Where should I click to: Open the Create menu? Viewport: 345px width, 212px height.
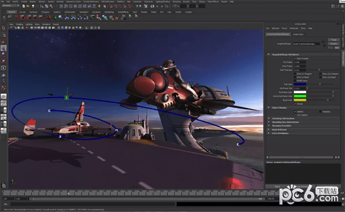click(24, 2)
